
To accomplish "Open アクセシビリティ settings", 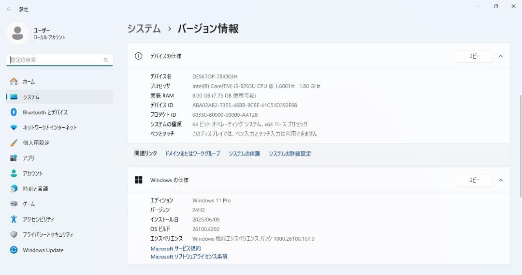I will click(59, 219).
